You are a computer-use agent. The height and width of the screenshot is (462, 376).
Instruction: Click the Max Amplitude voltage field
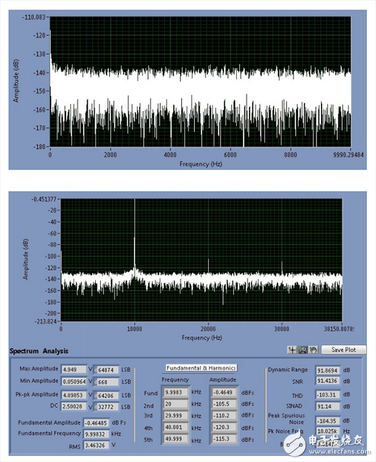73,369
